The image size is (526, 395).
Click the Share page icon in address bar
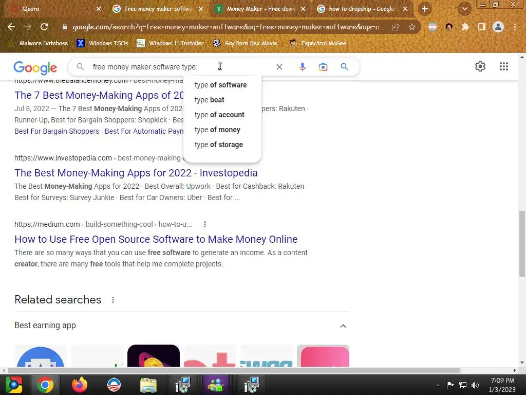396,27
